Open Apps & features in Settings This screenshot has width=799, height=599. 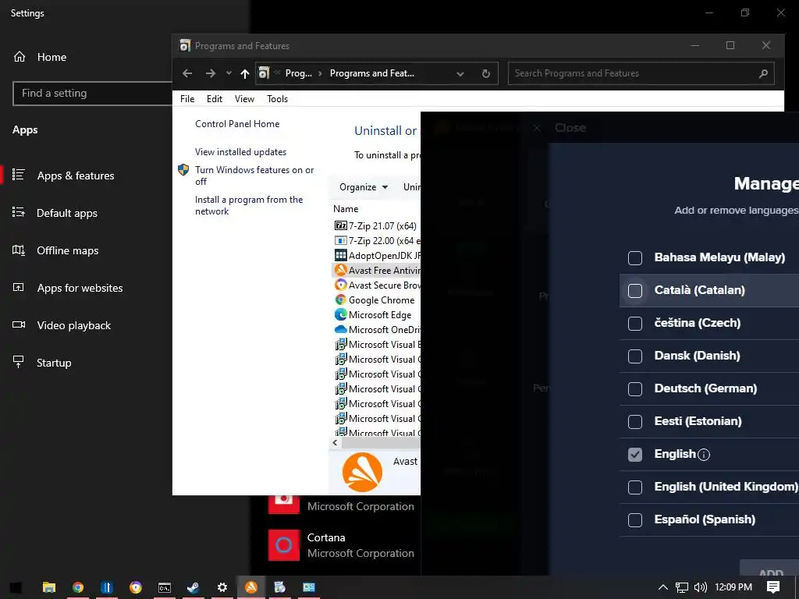[x=76, y=175]
